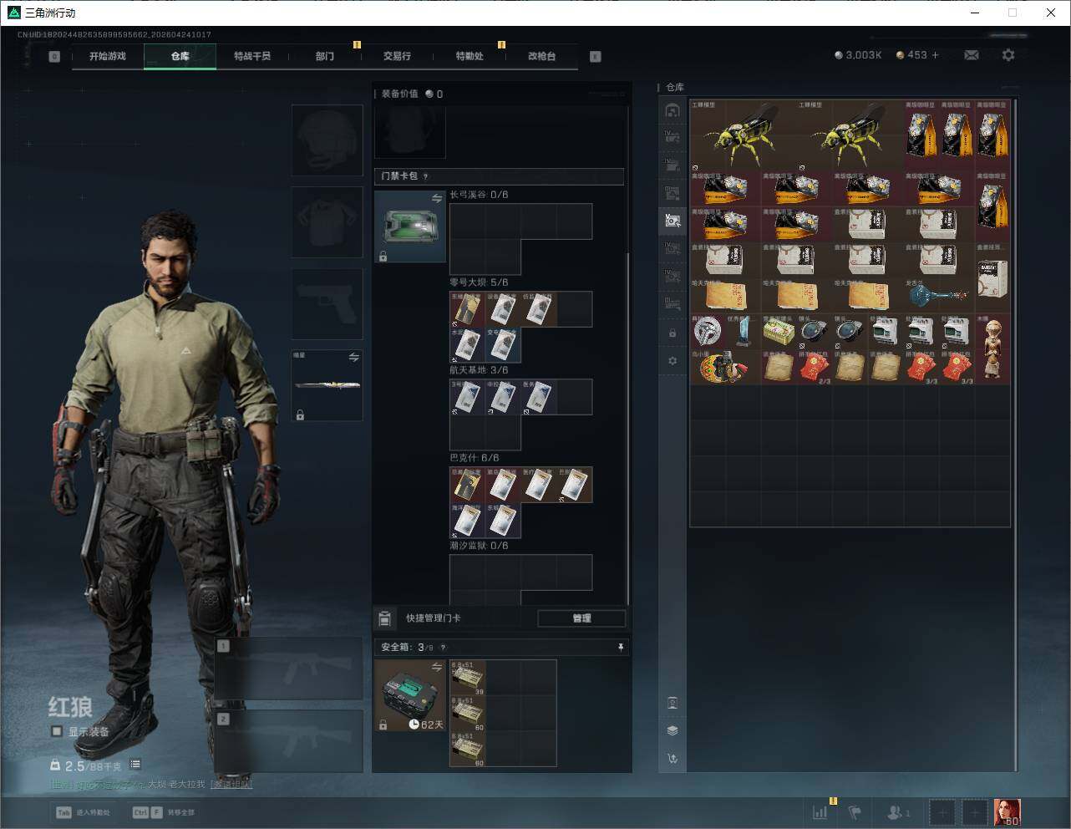
Task: Click the 零号大坝: 5/6 keycard label
Action: coord(479,282)
